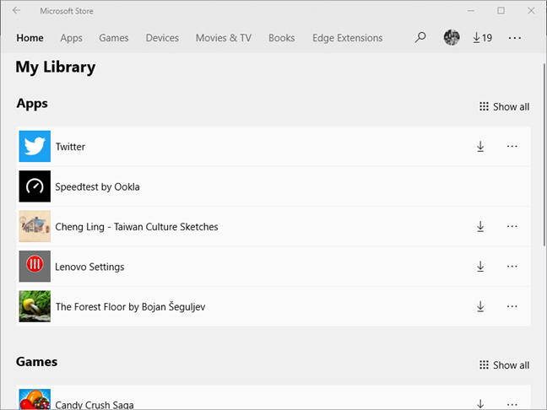Open downloads and updates showing 19
Image resolution: width=547 pixels, height=410 pixels.
[x=483, y=38]
